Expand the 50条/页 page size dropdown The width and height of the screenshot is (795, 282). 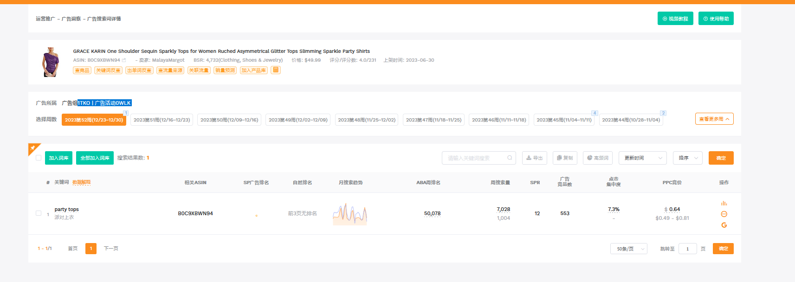point(628,249)
